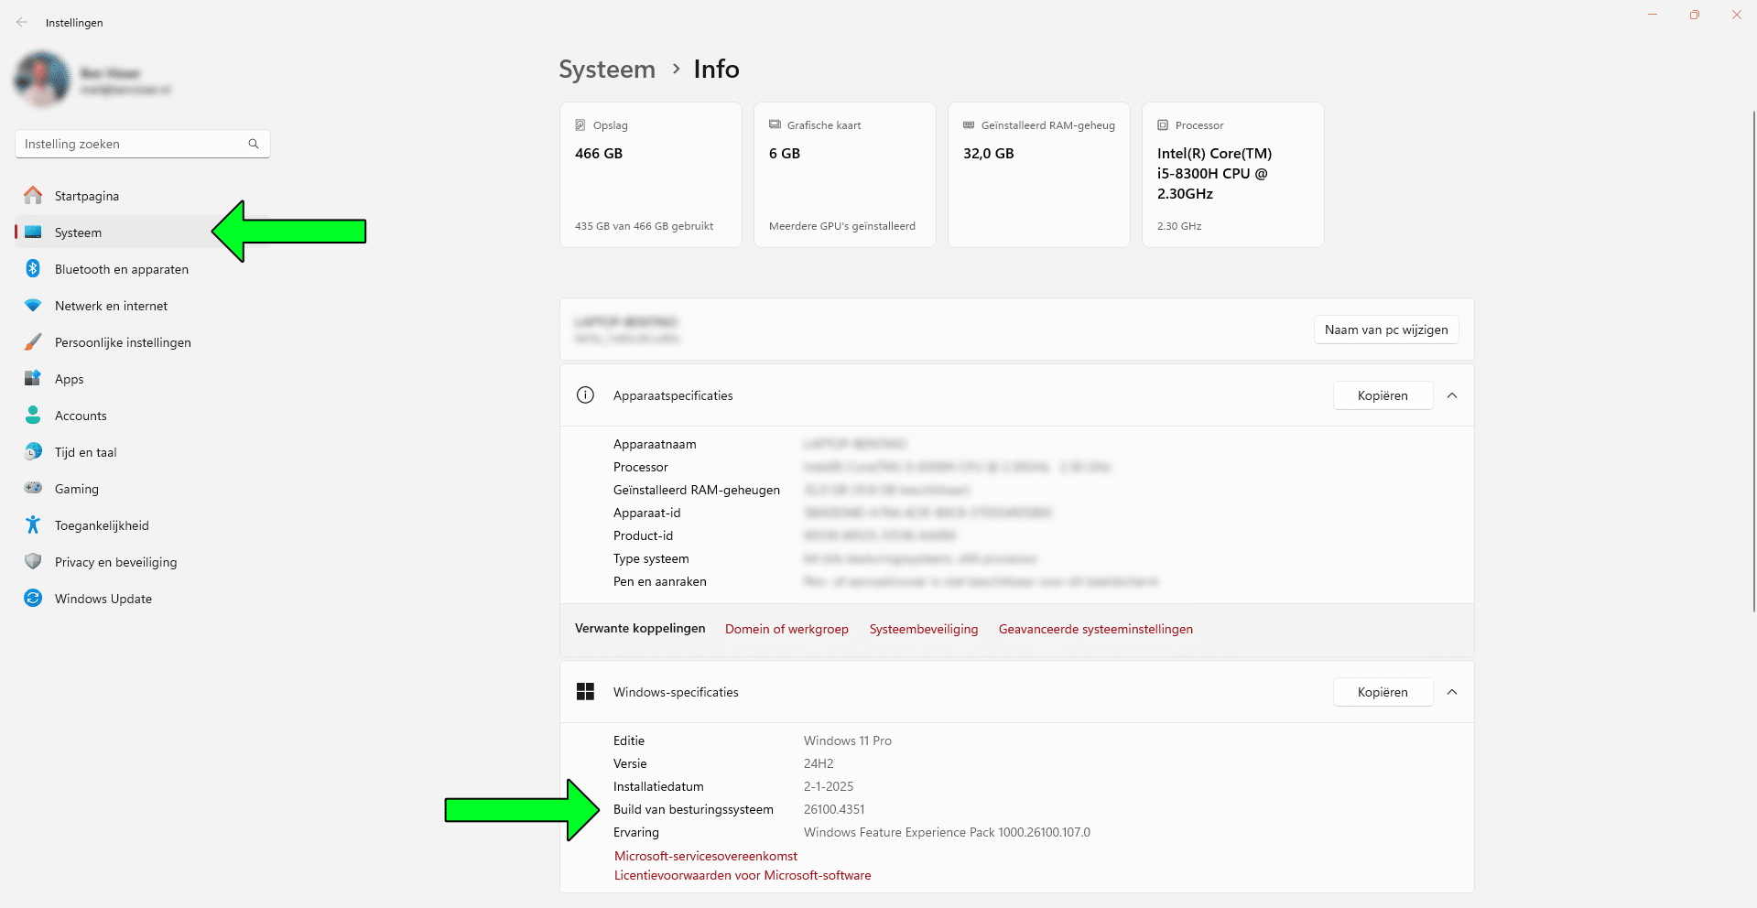Open the Microsoft-servicesovereenkomst link
This screenshot has height=908, width=1757.
705,856
